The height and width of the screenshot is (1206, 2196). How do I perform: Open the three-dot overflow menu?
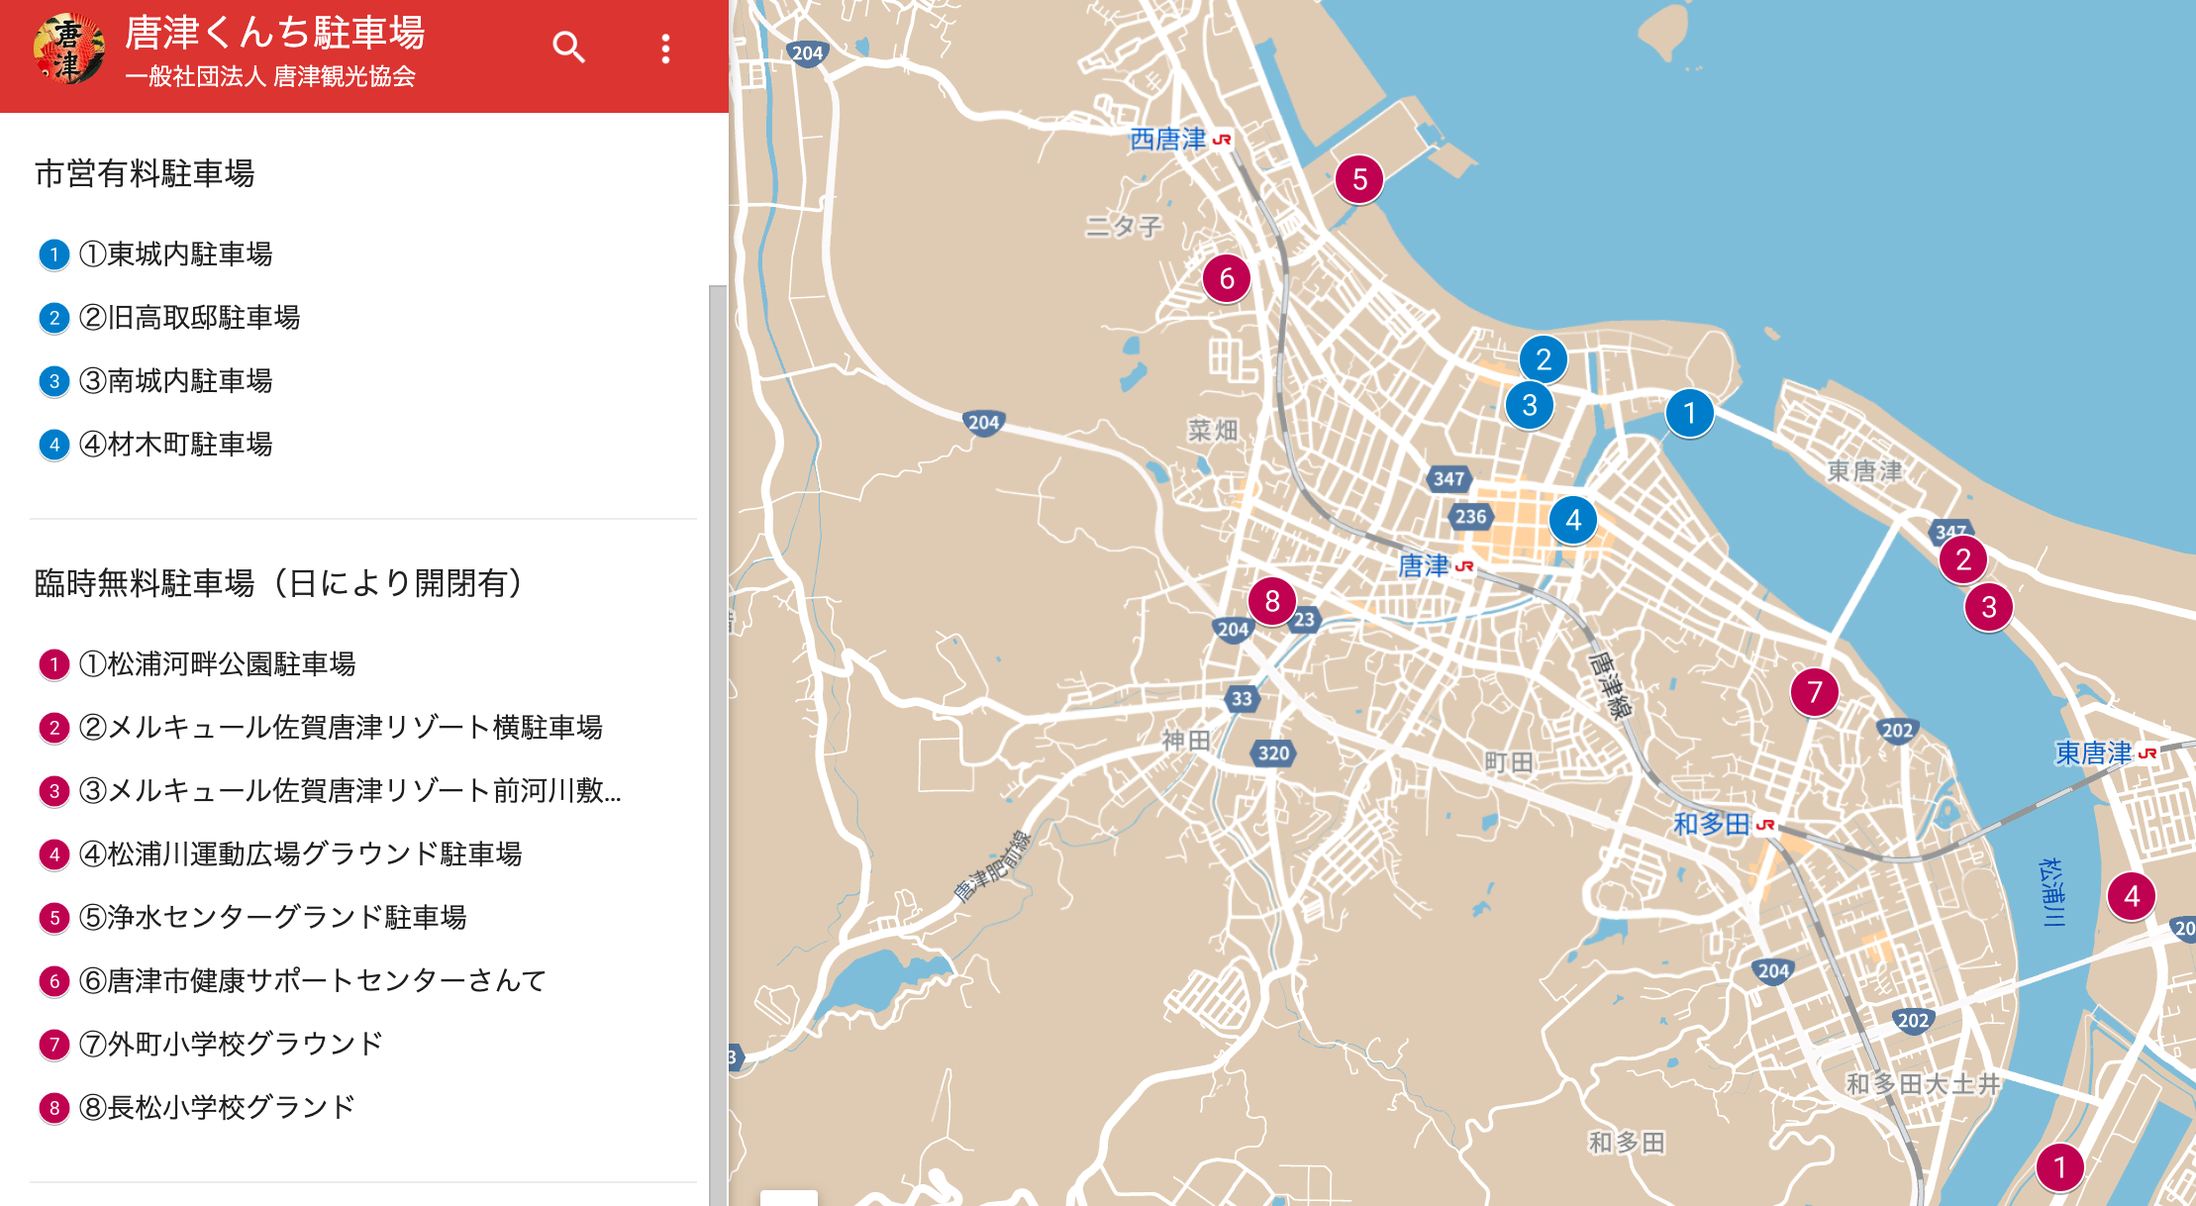pos(665,49)
